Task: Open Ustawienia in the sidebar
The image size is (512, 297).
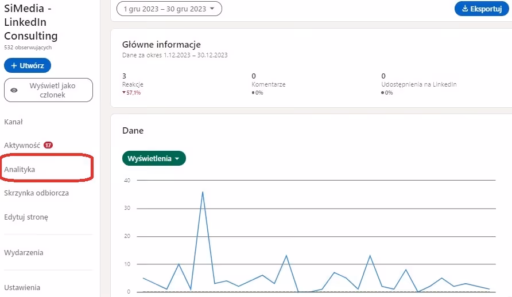Action: 22,288
